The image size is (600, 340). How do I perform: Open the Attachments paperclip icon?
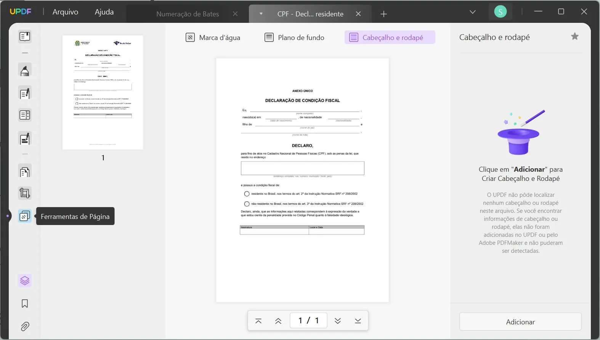[25, 326]
